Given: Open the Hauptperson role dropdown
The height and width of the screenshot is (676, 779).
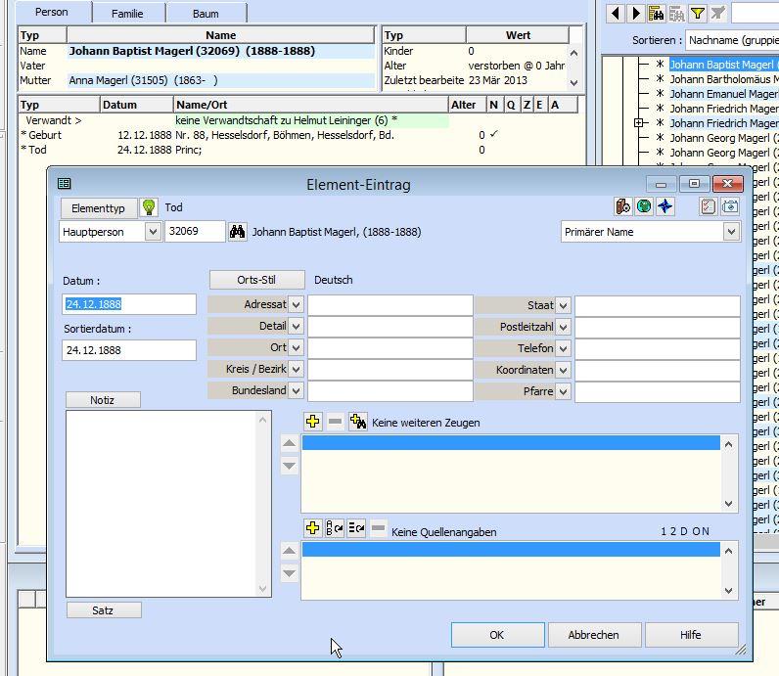Looking at the screenshot, I should coord(153,232).
